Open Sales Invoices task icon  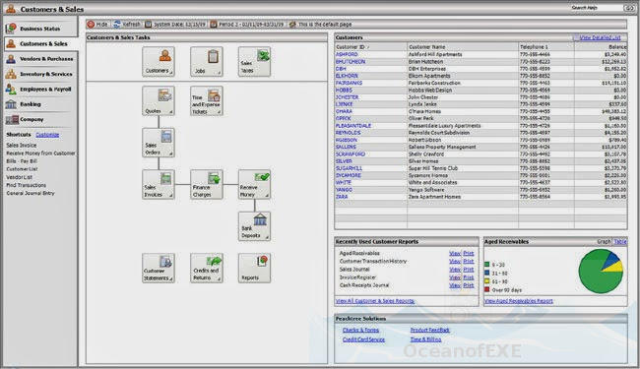[x=159, y=184]
